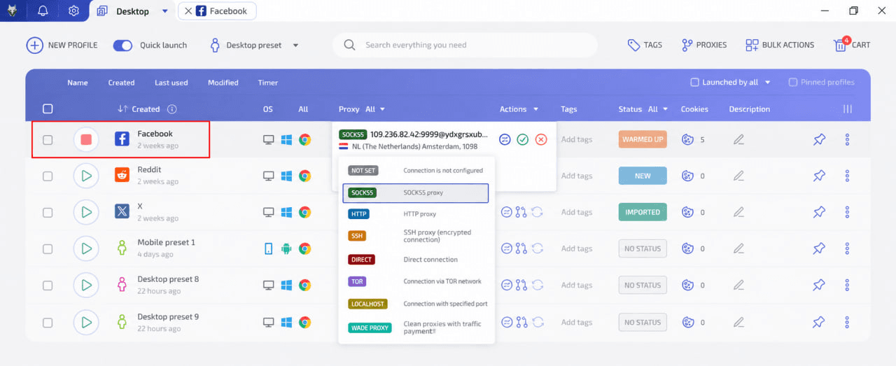Open the Tags manager

point(645,45)
